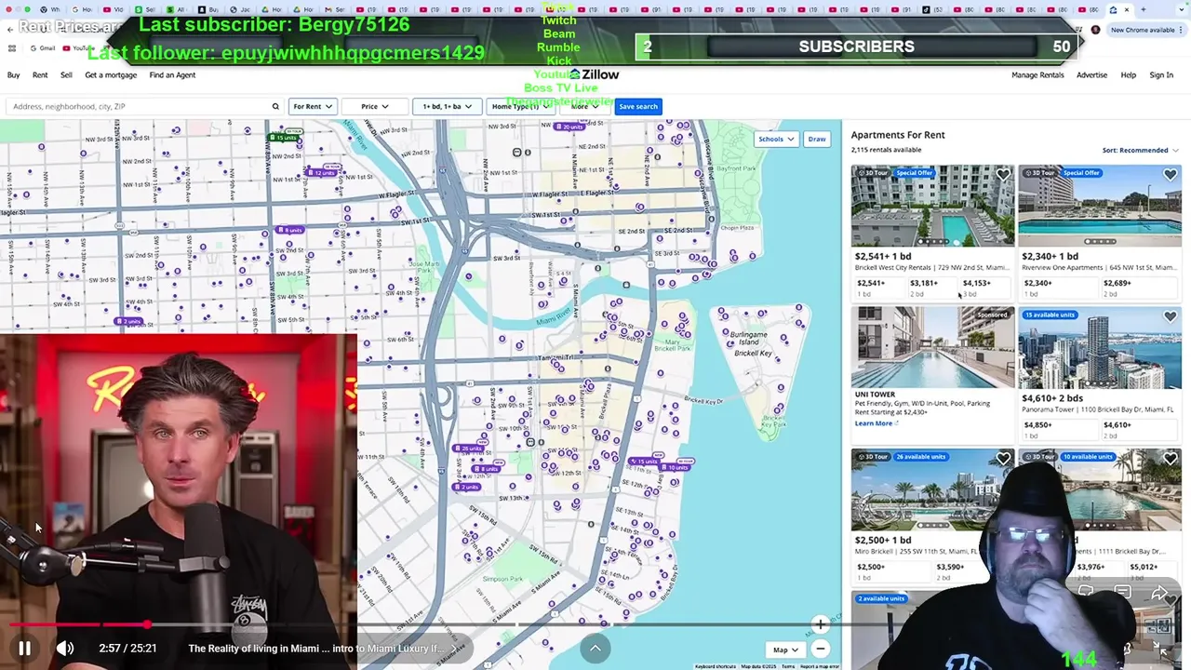Open Brickell West City Rentals listing photo
Screen dimensions: 1191x670
coord(932,206)
